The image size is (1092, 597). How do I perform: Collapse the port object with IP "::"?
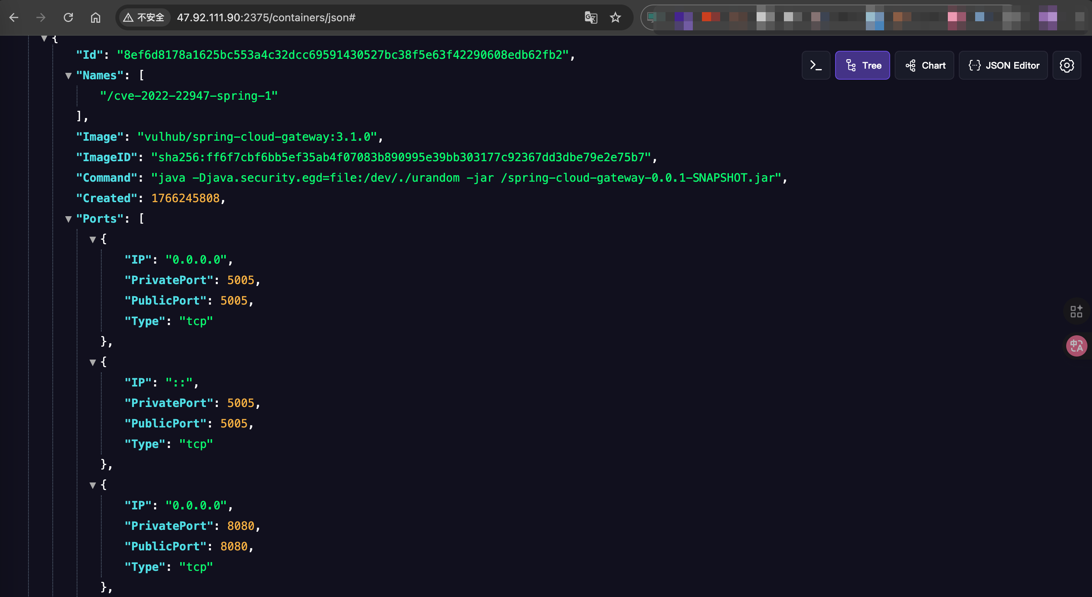tap(93, 362)
